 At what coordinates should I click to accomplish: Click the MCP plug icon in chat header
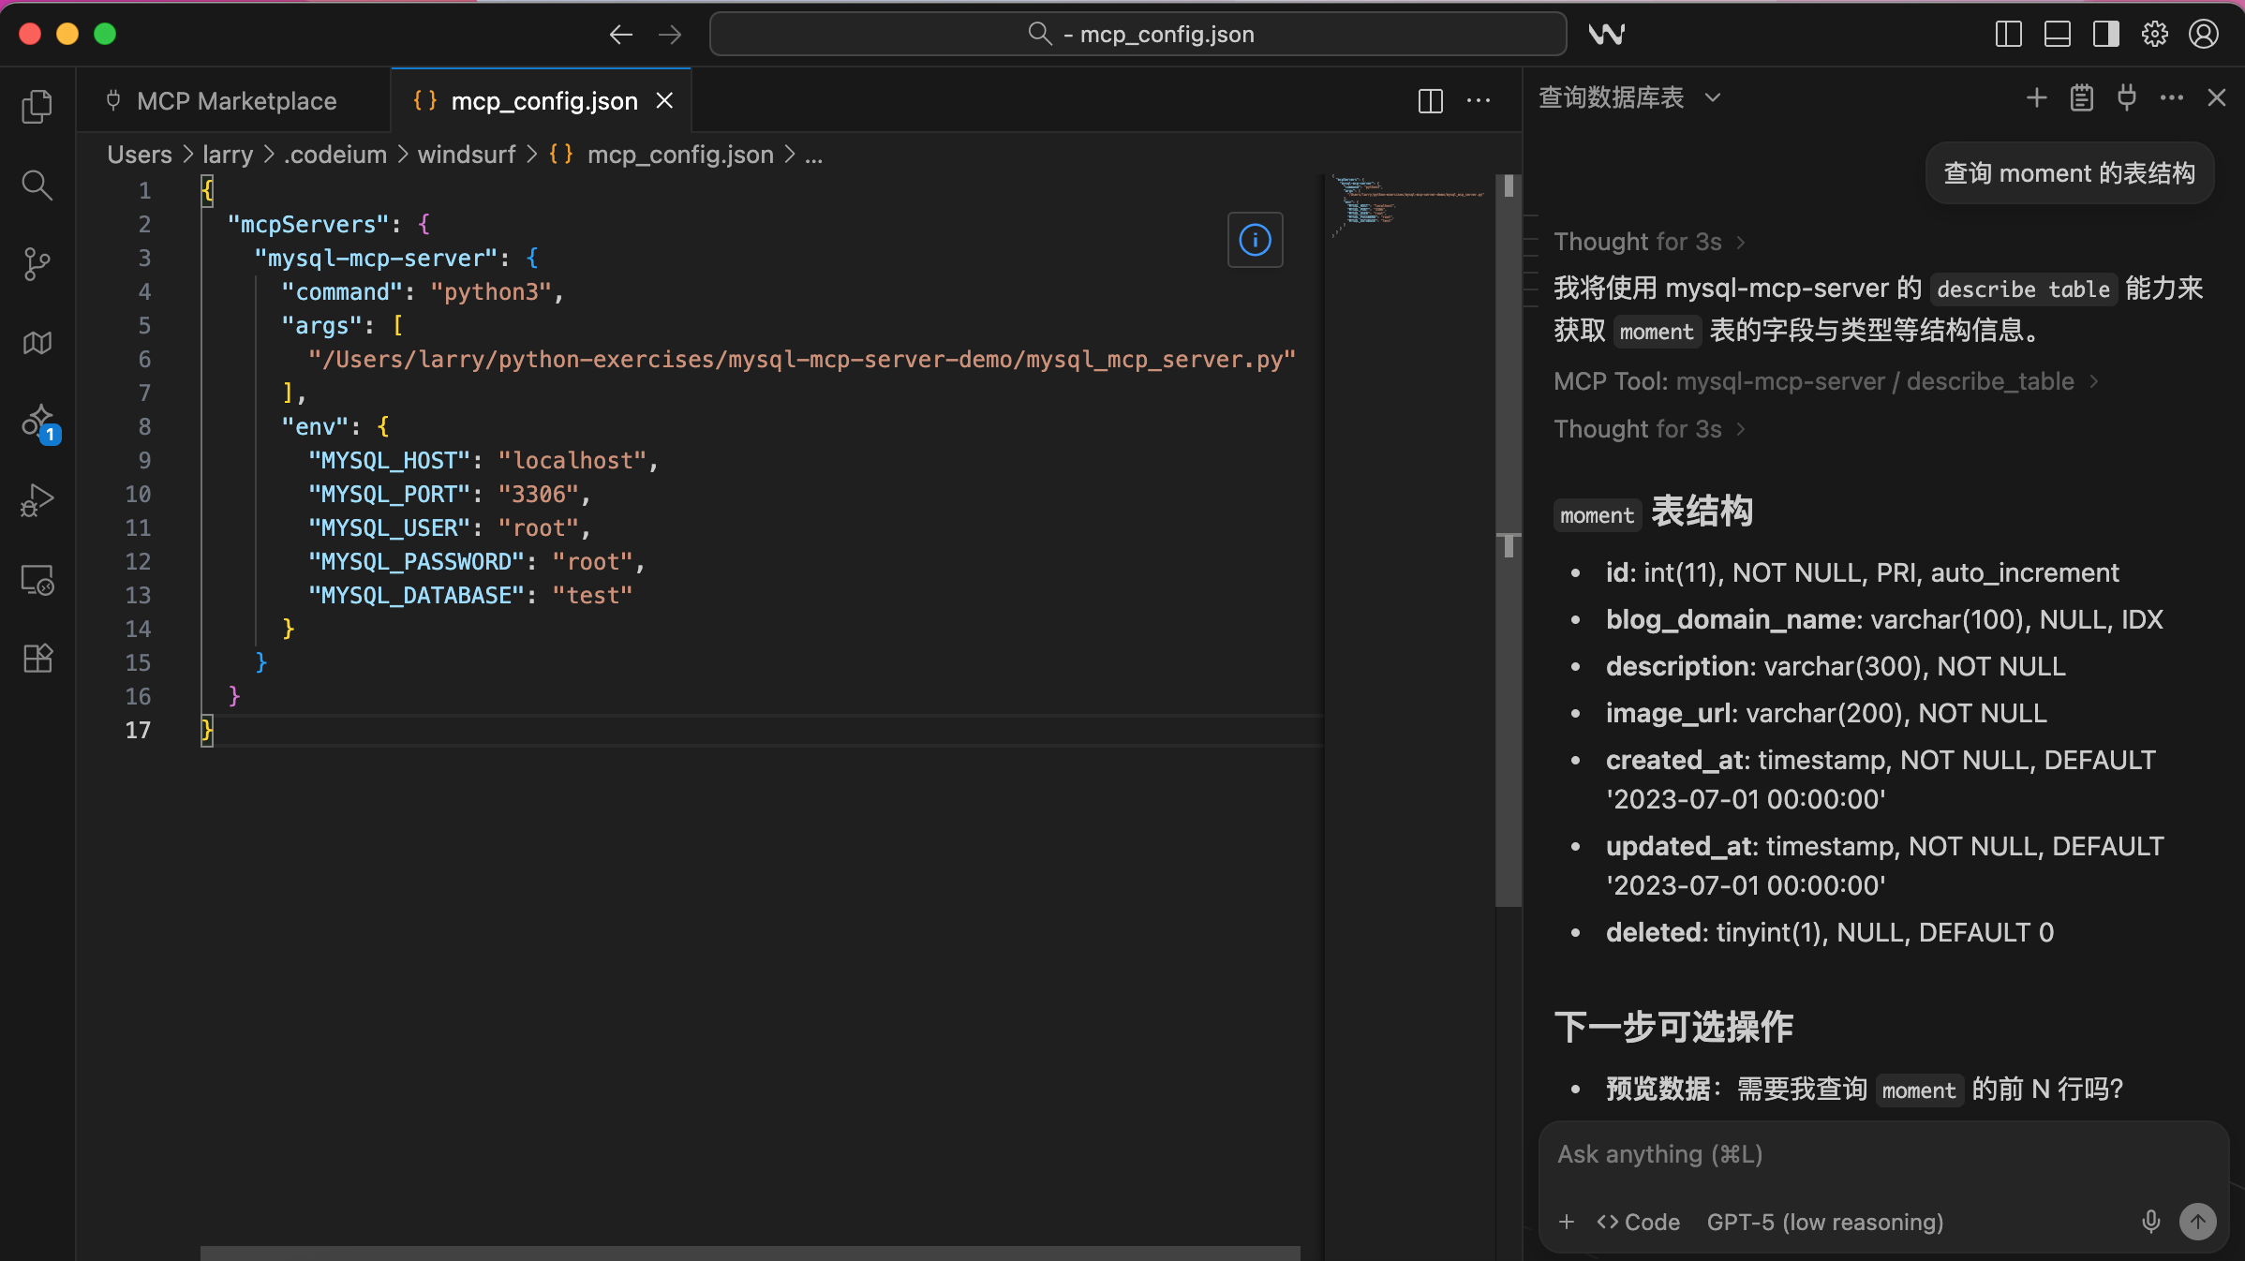(x=2127, y=97)
